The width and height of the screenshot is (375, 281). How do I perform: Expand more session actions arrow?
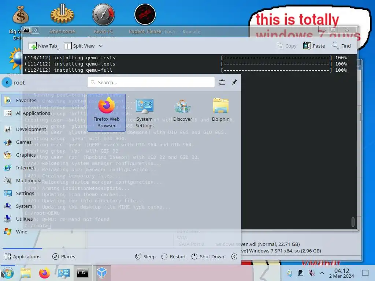tap(234, 256)
